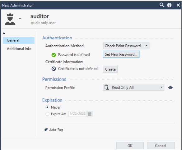Collapse sidebar with double-arrow icon
The height and width of the screenshot is (150, 182).
tap(4, 33)
